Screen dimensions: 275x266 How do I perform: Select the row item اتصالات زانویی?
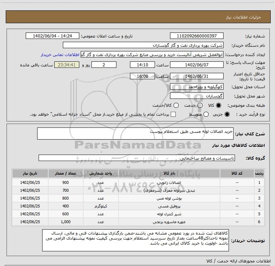pos(169,183)
